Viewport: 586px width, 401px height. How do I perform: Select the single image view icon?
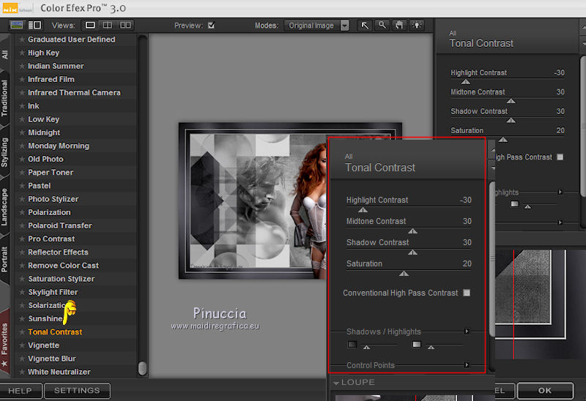click(91, 26)
